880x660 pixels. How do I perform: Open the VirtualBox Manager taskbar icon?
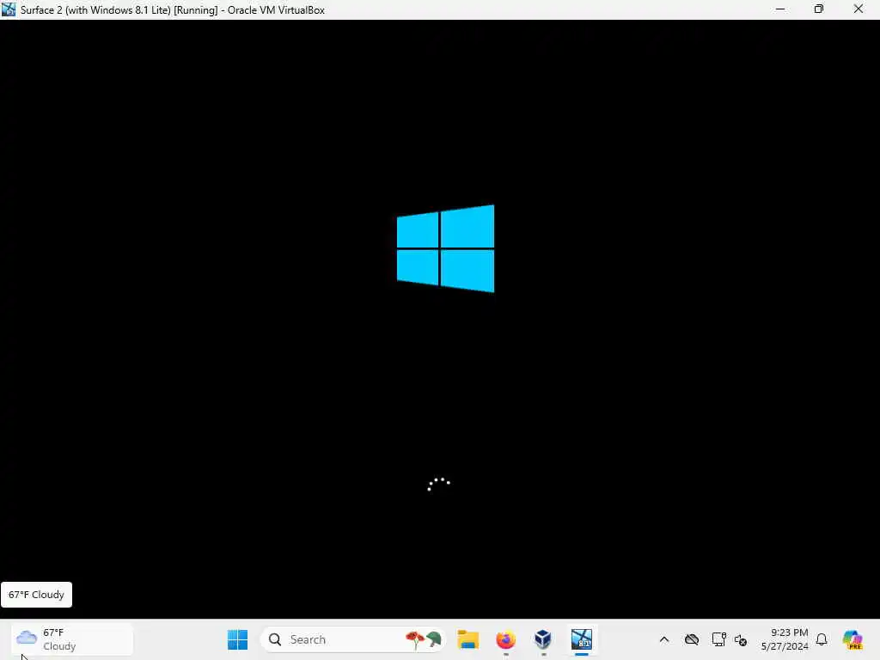tap(543, 639)
